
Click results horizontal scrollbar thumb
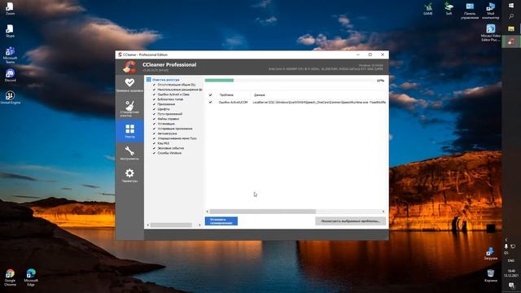[x=262, y=212]
